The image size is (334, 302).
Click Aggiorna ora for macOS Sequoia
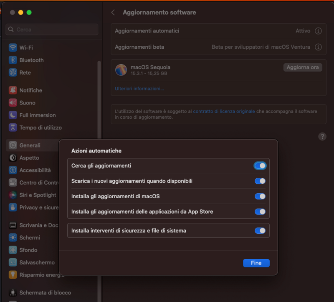pyautogui.click(x=302, y=67)
